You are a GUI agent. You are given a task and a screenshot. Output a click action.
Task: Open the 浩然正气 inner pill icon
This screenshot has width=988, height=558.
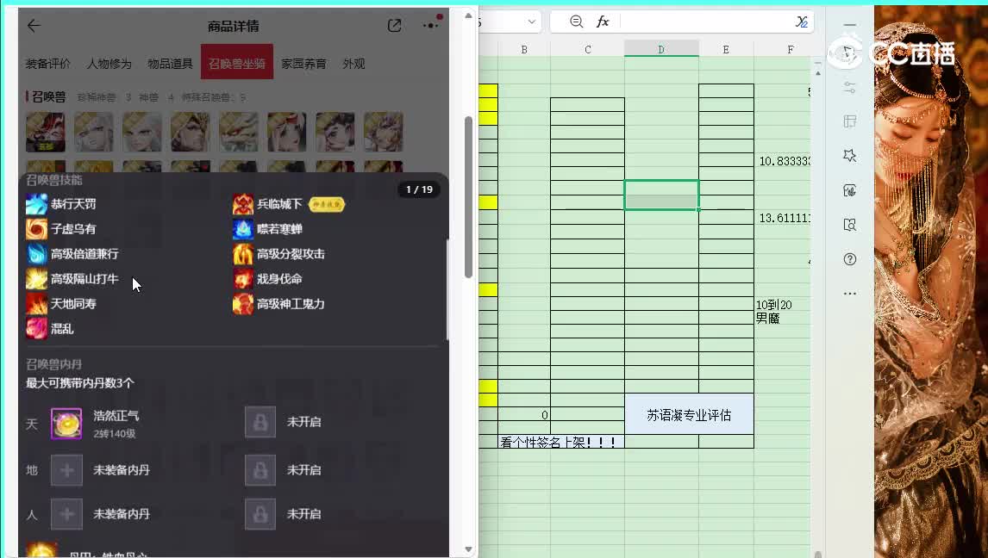[66, 424]
